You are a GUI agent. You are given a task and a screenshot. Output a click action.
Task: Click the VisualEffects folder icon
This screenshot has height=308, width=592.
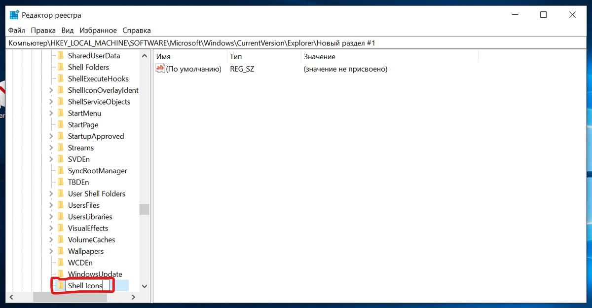[61, 228]
